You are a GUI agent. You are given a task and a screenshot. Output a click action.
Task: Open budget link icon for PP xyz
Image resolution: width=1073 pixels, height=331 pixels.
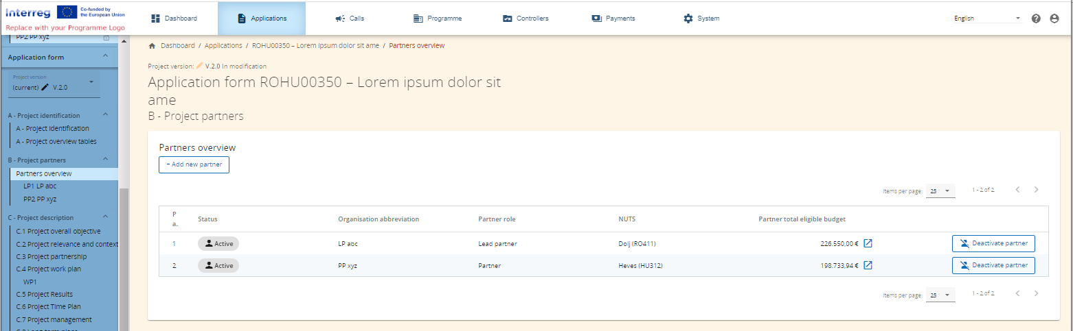click(x=868, y=265)
